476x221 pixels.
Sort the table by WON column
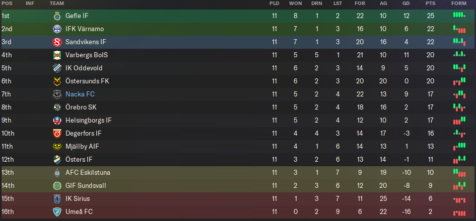point(296,4)
